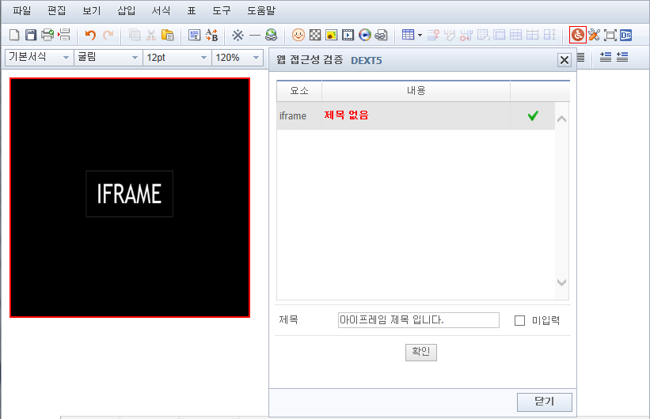Click the decrease indent icon
The width and height of the screenshot is (650, 419).
coord(622,57)
